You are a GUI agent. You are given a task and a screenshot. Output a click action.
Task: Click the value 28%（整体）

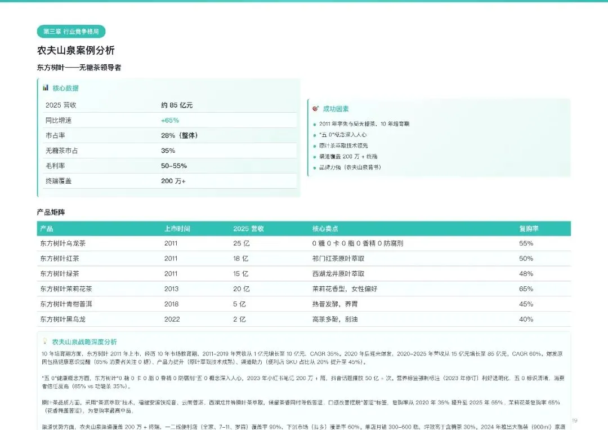(x=180, y=135)
